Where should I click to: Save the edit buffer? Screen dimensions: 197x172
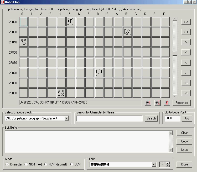[x=184, y=150]
